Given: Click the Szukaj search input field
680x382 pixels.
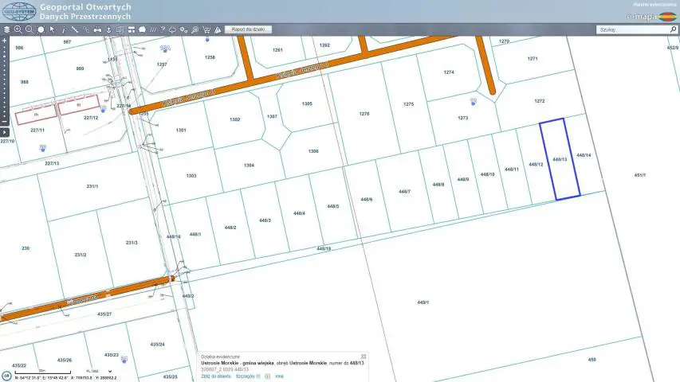Looking at the screenshot, I should pyautogui.click(x=631, y=29).
